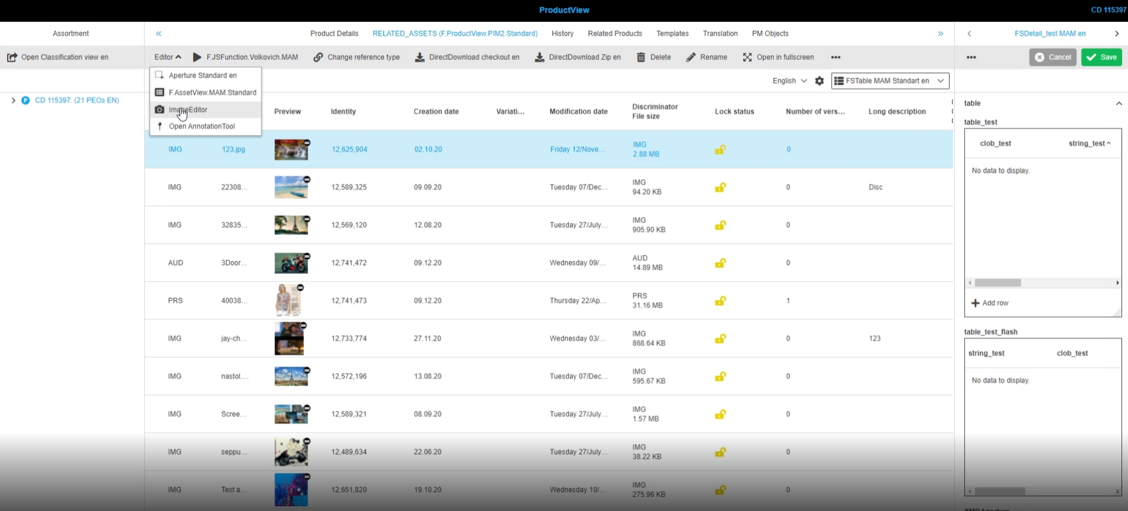The image size is (1128, 511).
Task: Open asset view in fullscreen
Action: [778, 58]
